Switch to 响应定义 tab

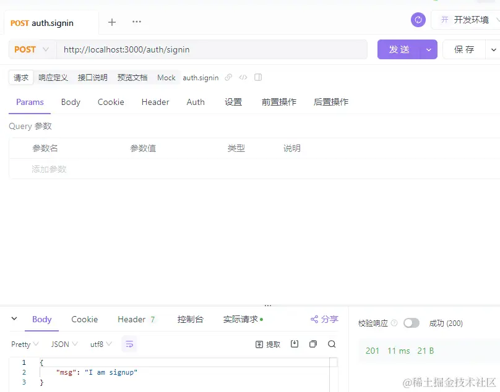click(x=53, y=78)
